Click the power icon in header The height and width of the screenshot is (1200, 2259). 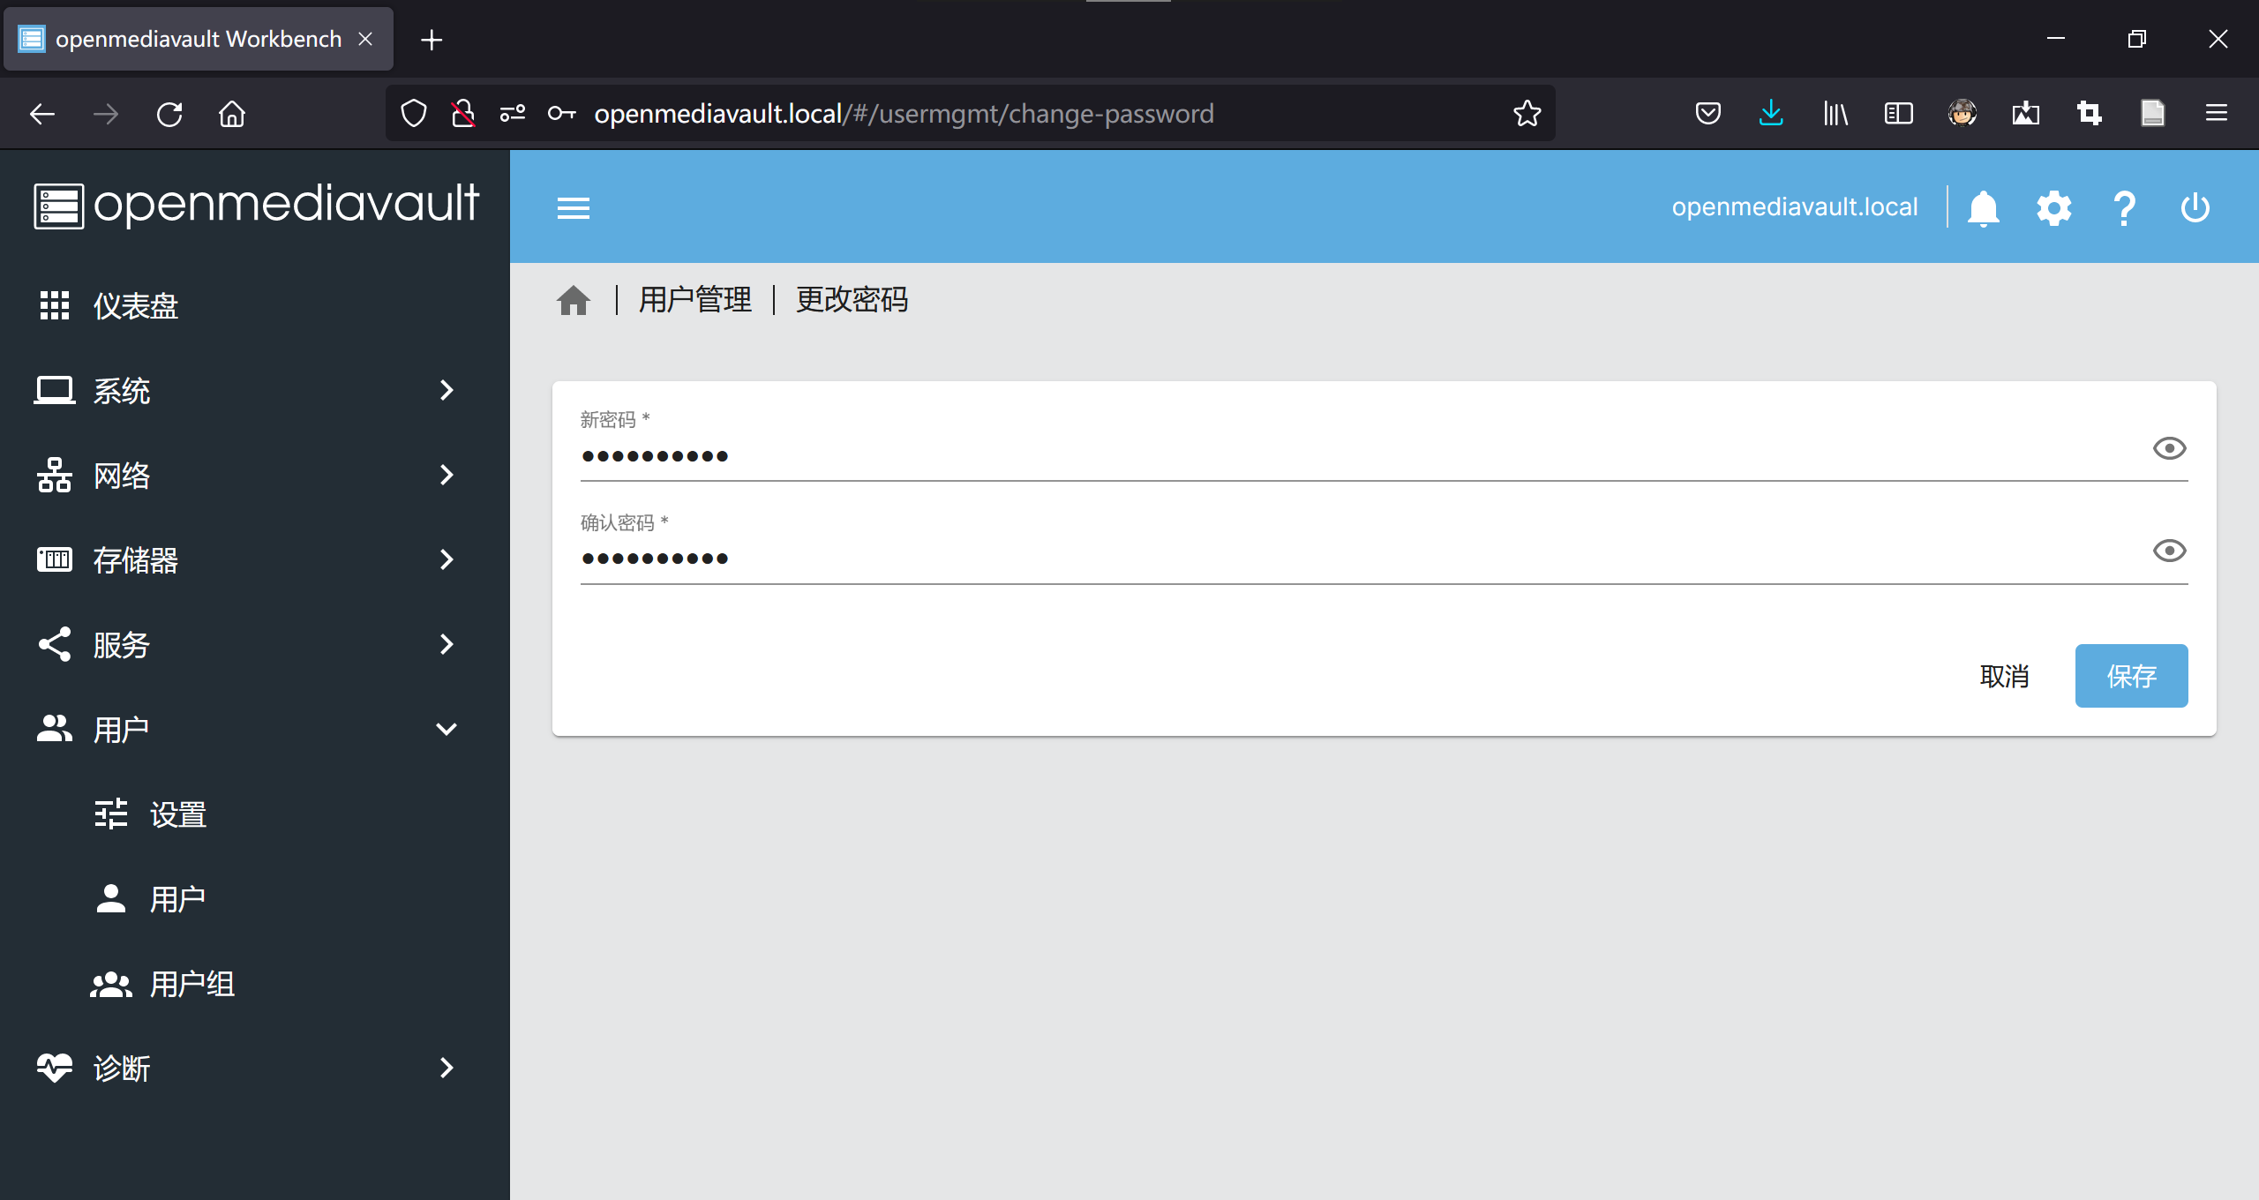click(2195, 208)
